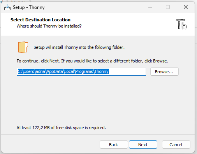Screen dimensions: 197x154
Task: Click the orange folder icon
Action: [x=23, y=47]
